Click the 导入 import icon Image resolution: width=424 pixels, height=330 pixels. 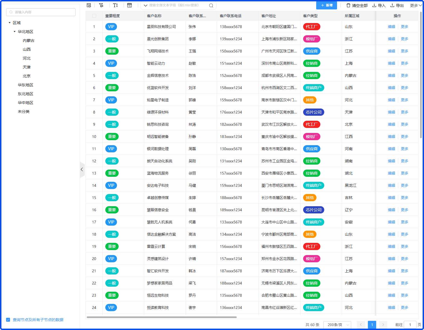coord(374,5)
